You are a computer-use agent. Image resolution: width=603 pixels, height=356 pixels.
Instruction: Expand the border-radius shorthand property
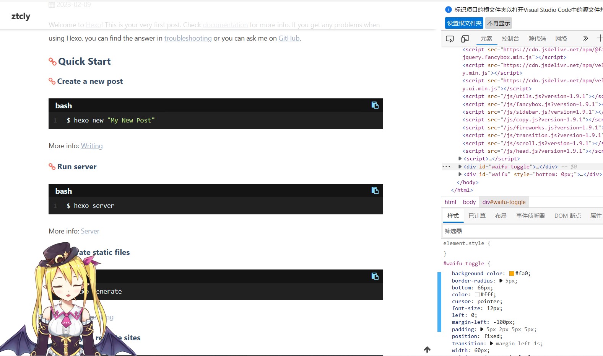[501, 281]
